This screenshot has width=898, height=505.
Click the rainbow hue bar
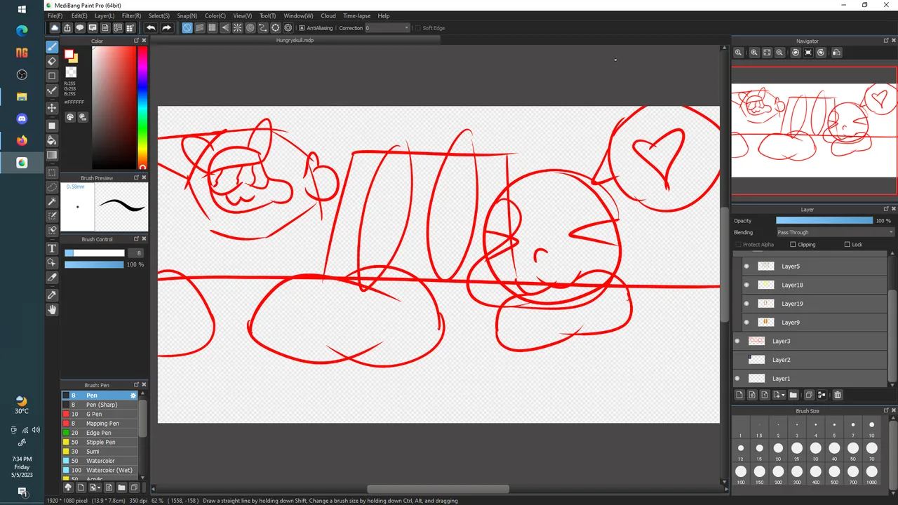click(142, 108)
